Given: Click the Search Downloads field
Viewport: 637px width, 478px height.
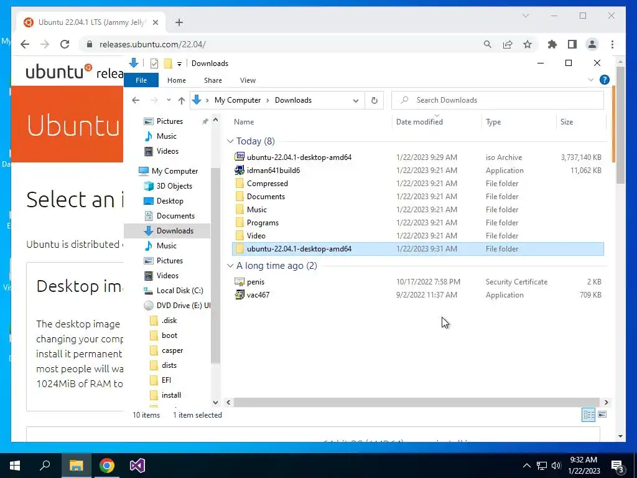Looking at the screenshot, I should (497, 100).
